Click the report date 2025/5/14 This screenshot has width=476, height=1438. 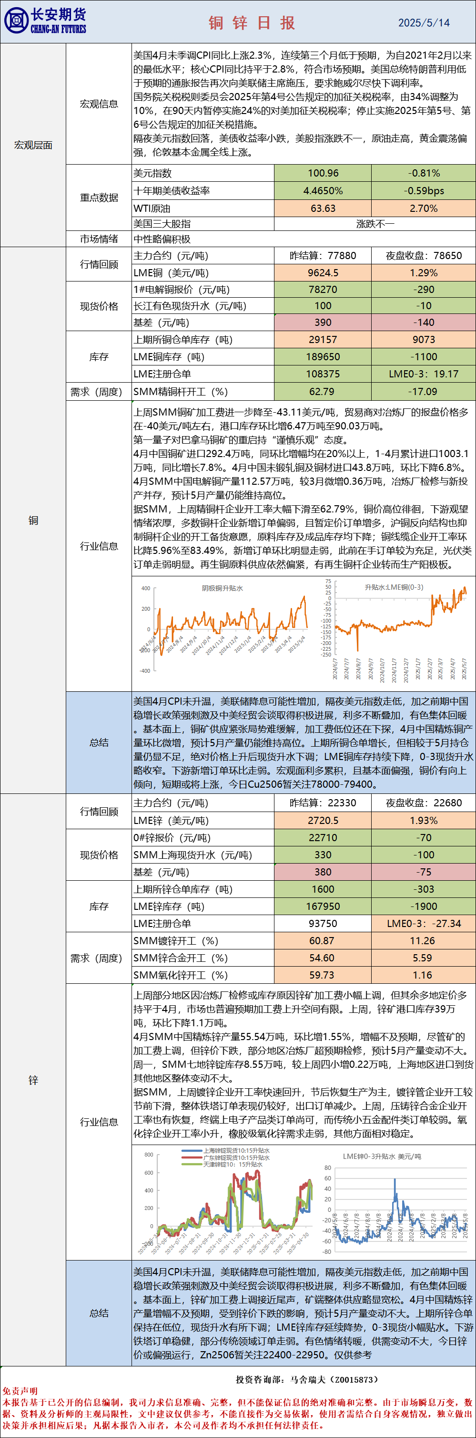[424, 23]
